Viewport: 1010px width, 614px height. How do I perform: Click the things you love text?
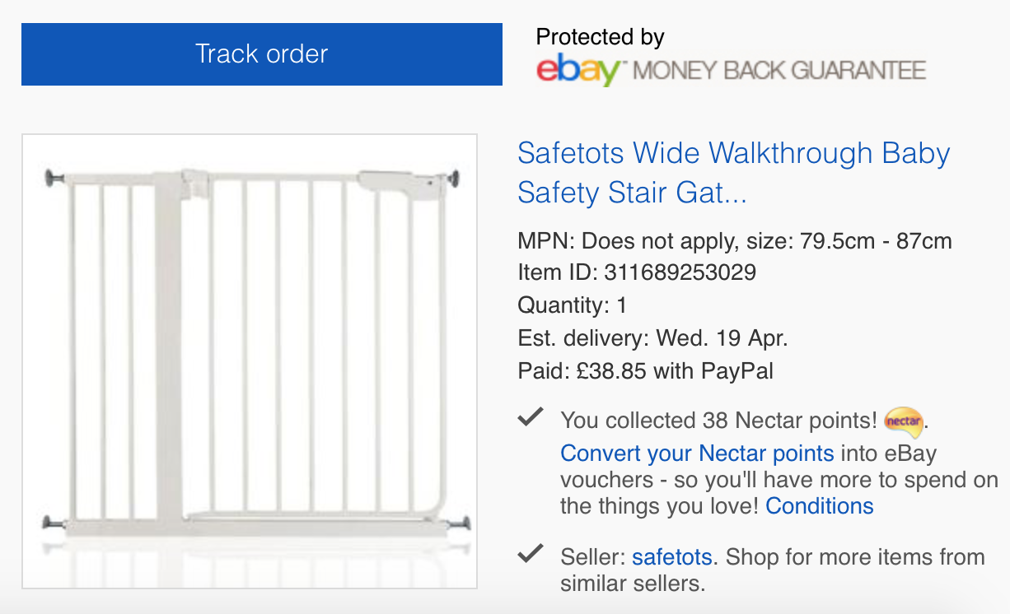(659, 505)
